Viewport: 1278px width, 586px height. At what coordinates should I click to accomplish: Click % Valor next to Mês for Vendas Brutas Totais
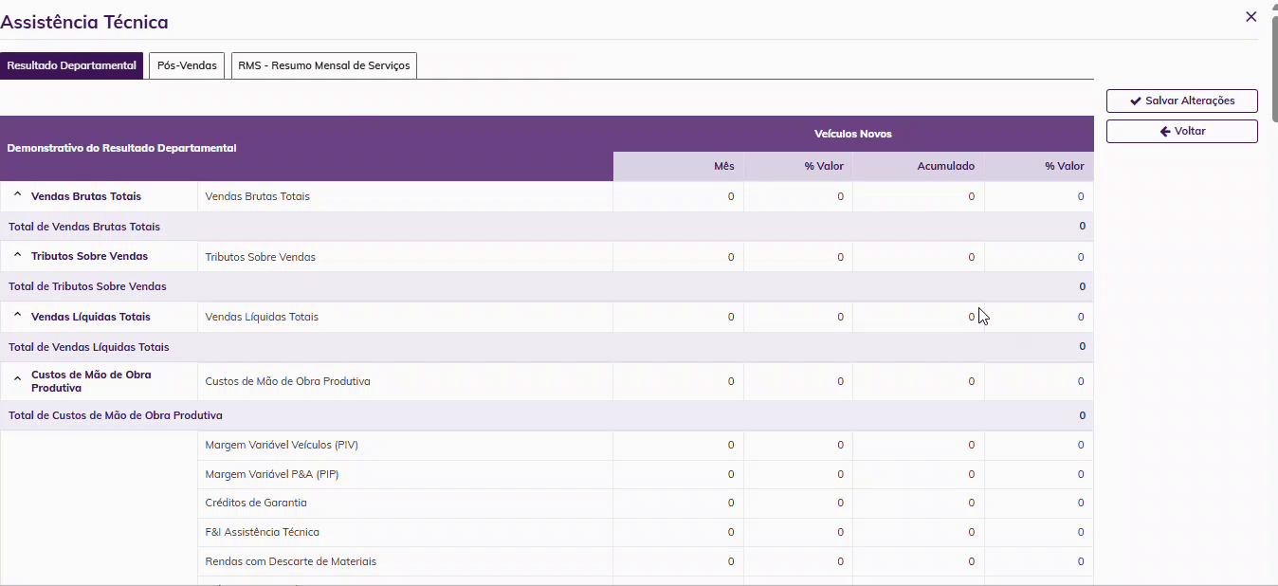click(798, 196)
